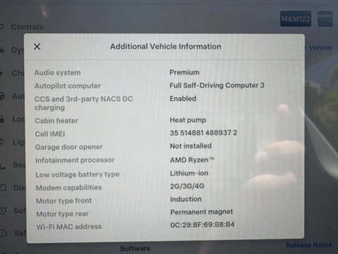Screen dimensions: 338x254
Task: Click the 'Not installed' value
Action: click(x=191, y=146)
